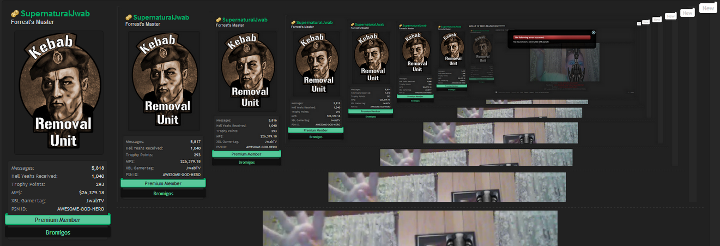The height and width of the screenshot is (246, 720).
Task: Click the avatar above the 5,815 messages stats
Action: click(319, 63)
